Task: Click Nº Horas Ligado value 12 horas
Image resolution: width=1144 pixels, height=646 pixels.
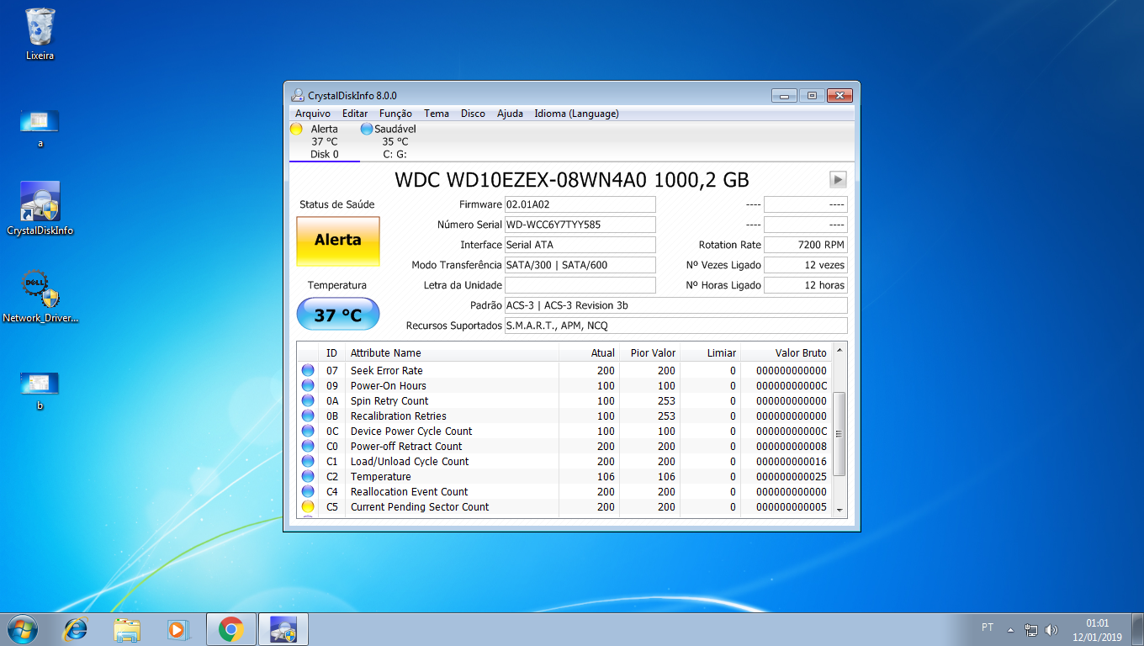Action: pos(805,285)
